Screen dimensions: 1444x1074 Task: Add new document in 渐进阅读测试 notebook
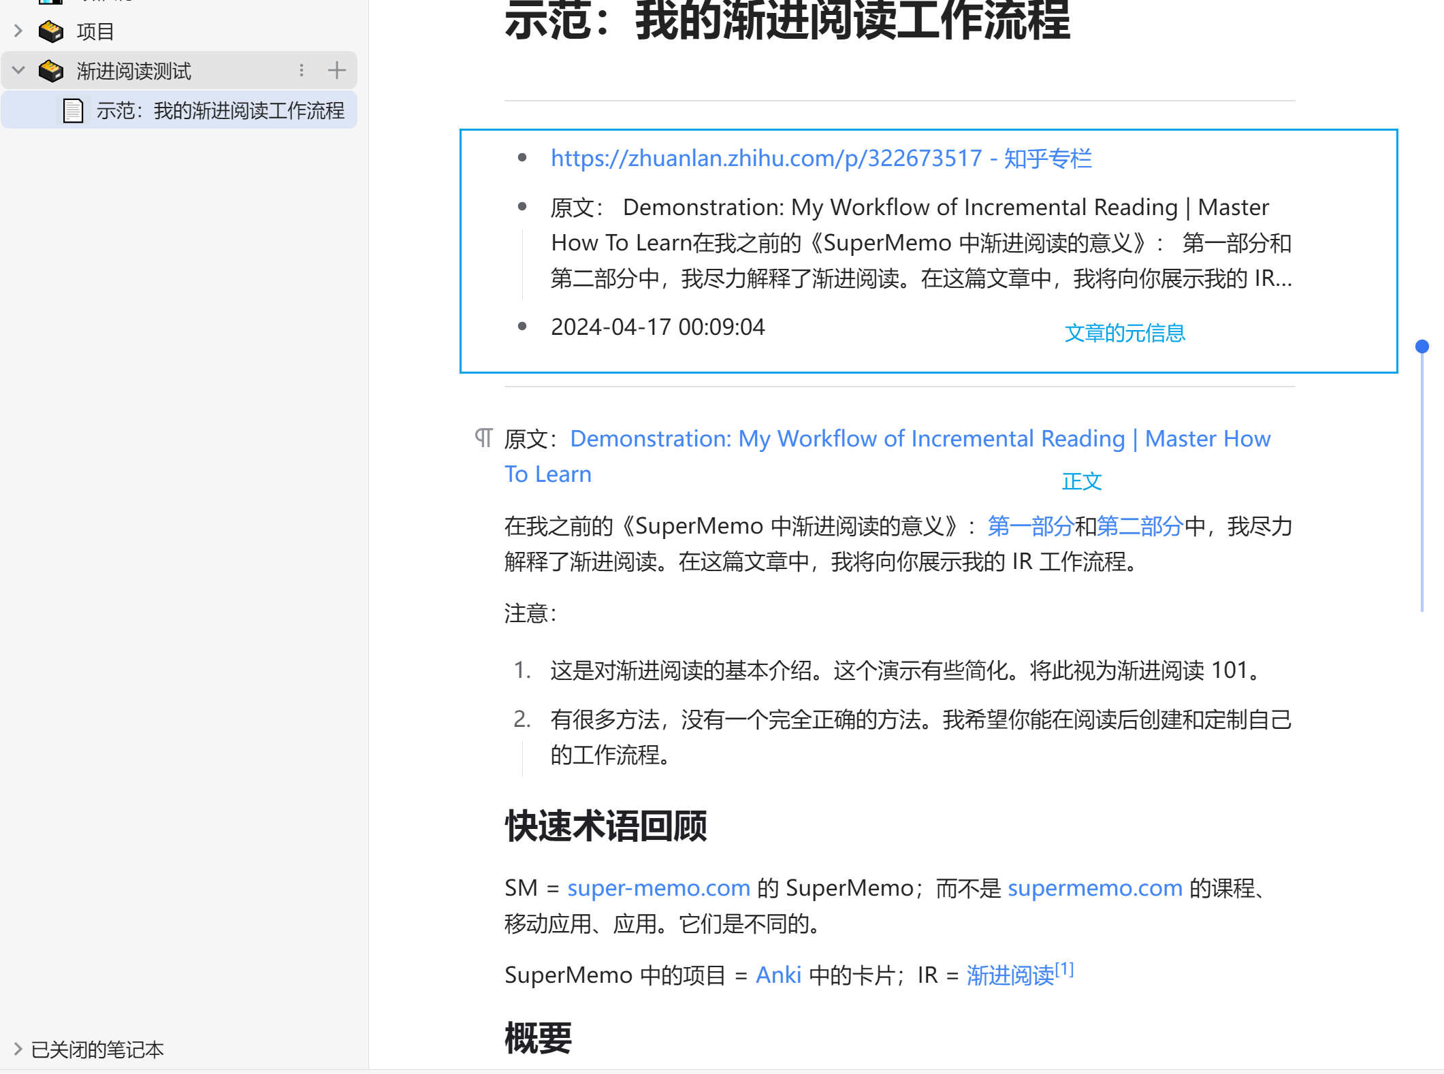[x=336, y=70]
